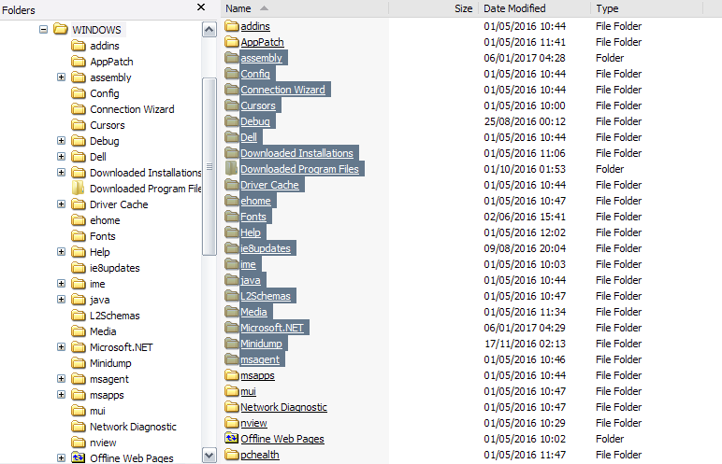The width and height of the screenshot is (722, 464).
Task: Expand the java folder in tree
Action: [61, 299]
